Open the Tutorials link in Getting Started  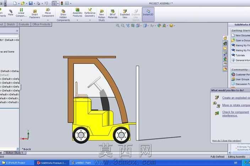240,55
